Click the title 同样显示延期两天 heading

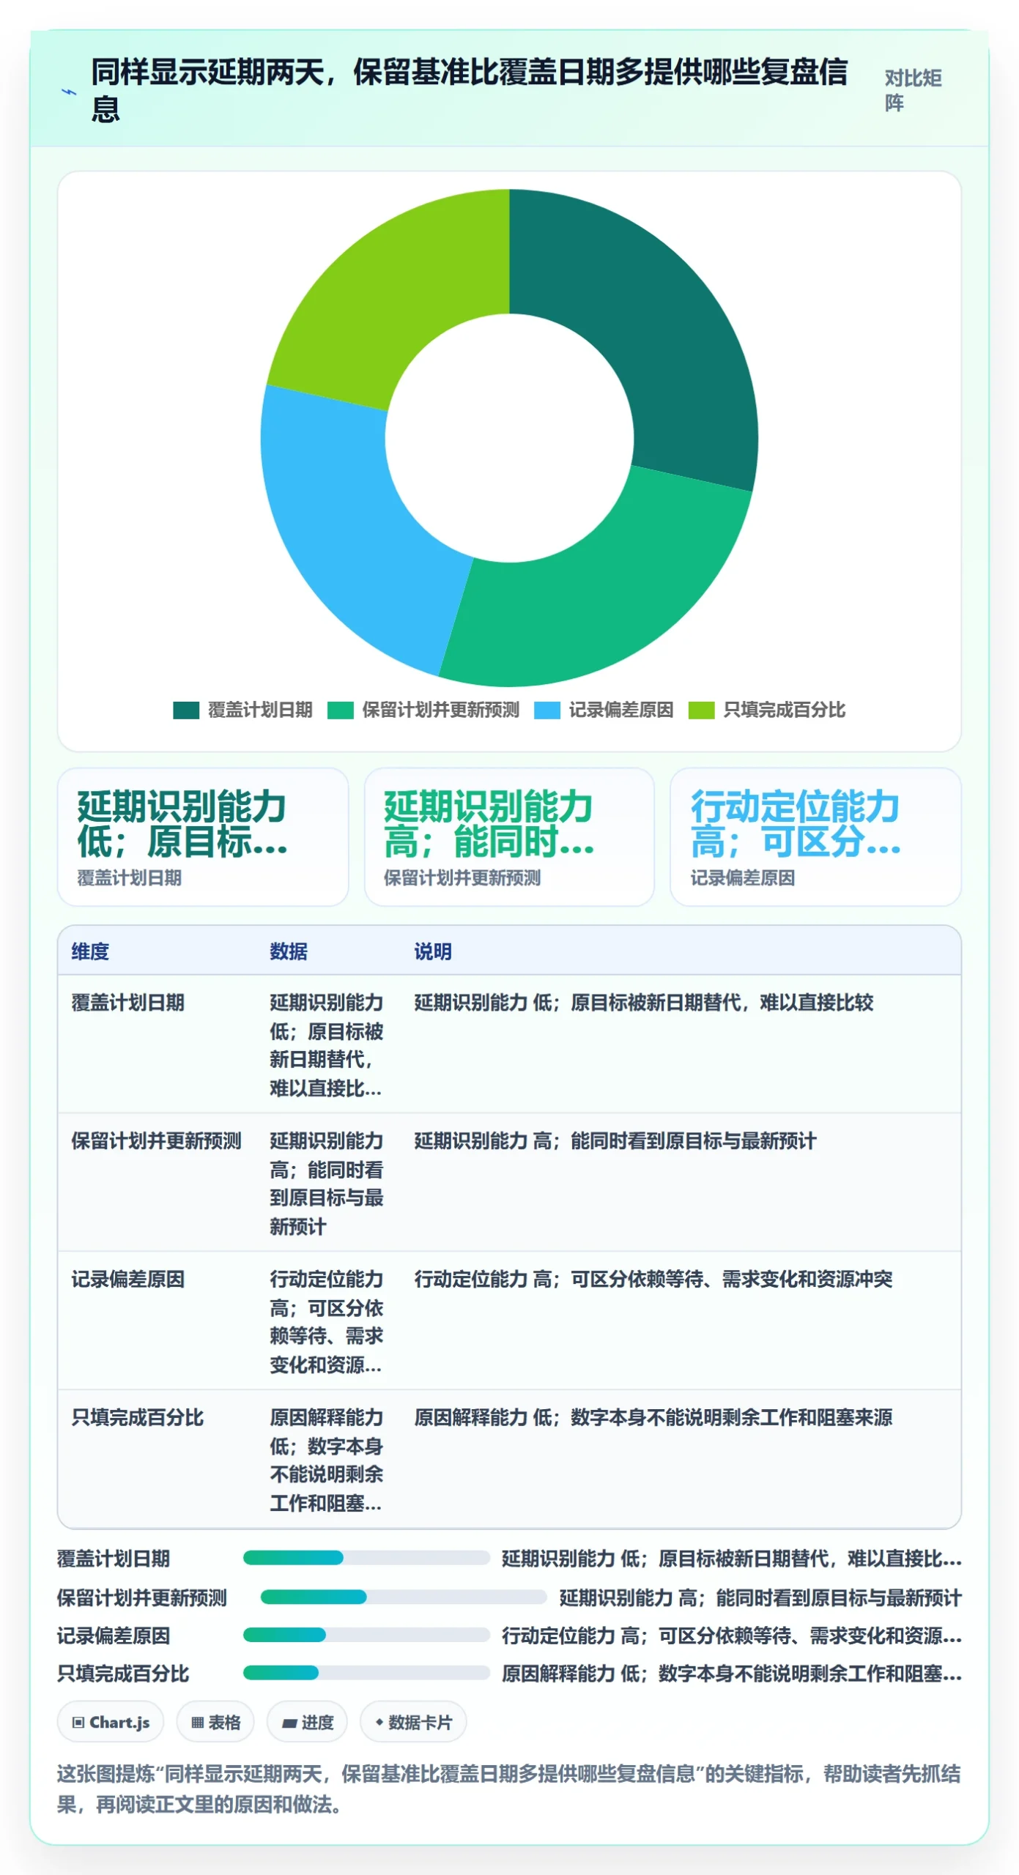pos(469,90)
